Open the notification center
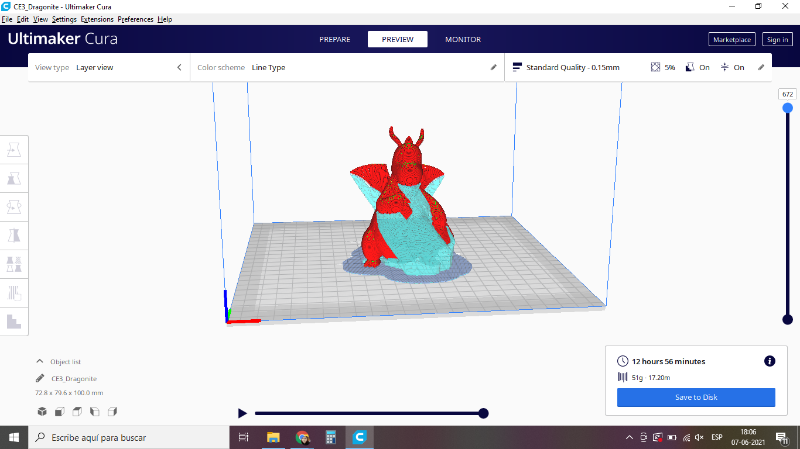 pos(781,437)
